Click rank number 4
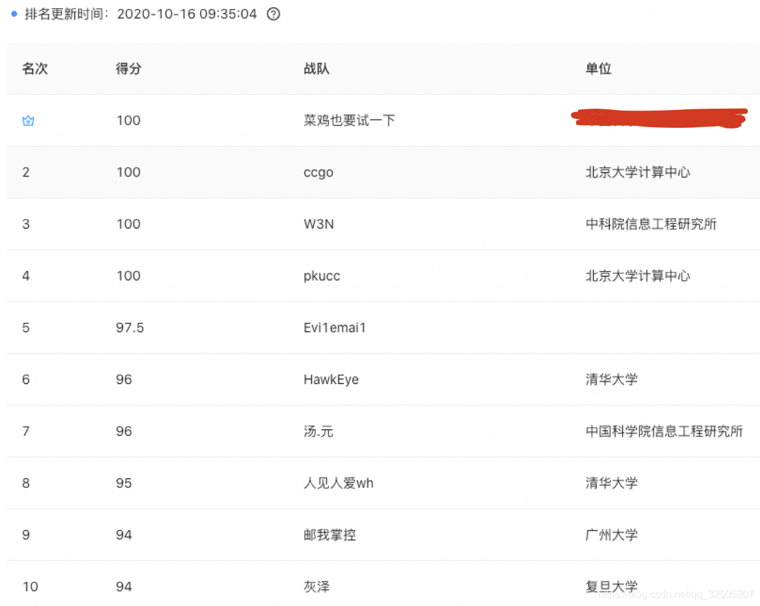Image resolution: width=760 pixels, height=606 pixels. [x=26, y=276]
